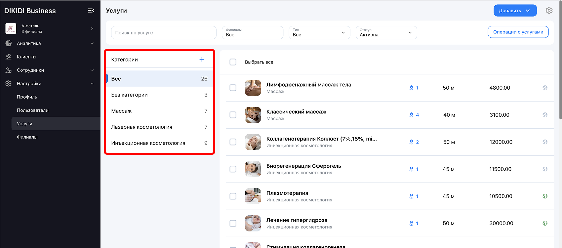562x248 pixels.
Task: Click staff icon for Коллагенотерапия Коллост
Action: 412,142
